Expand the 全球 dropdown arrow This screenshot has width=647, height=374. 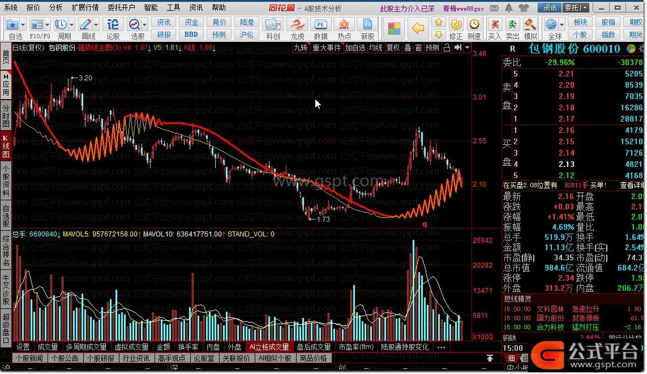pos(562,25)
